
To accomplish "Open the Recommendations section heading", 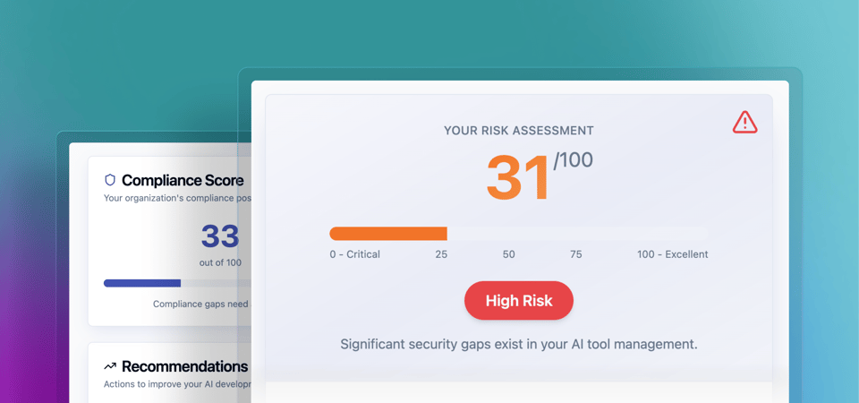I will pos(184,366).
